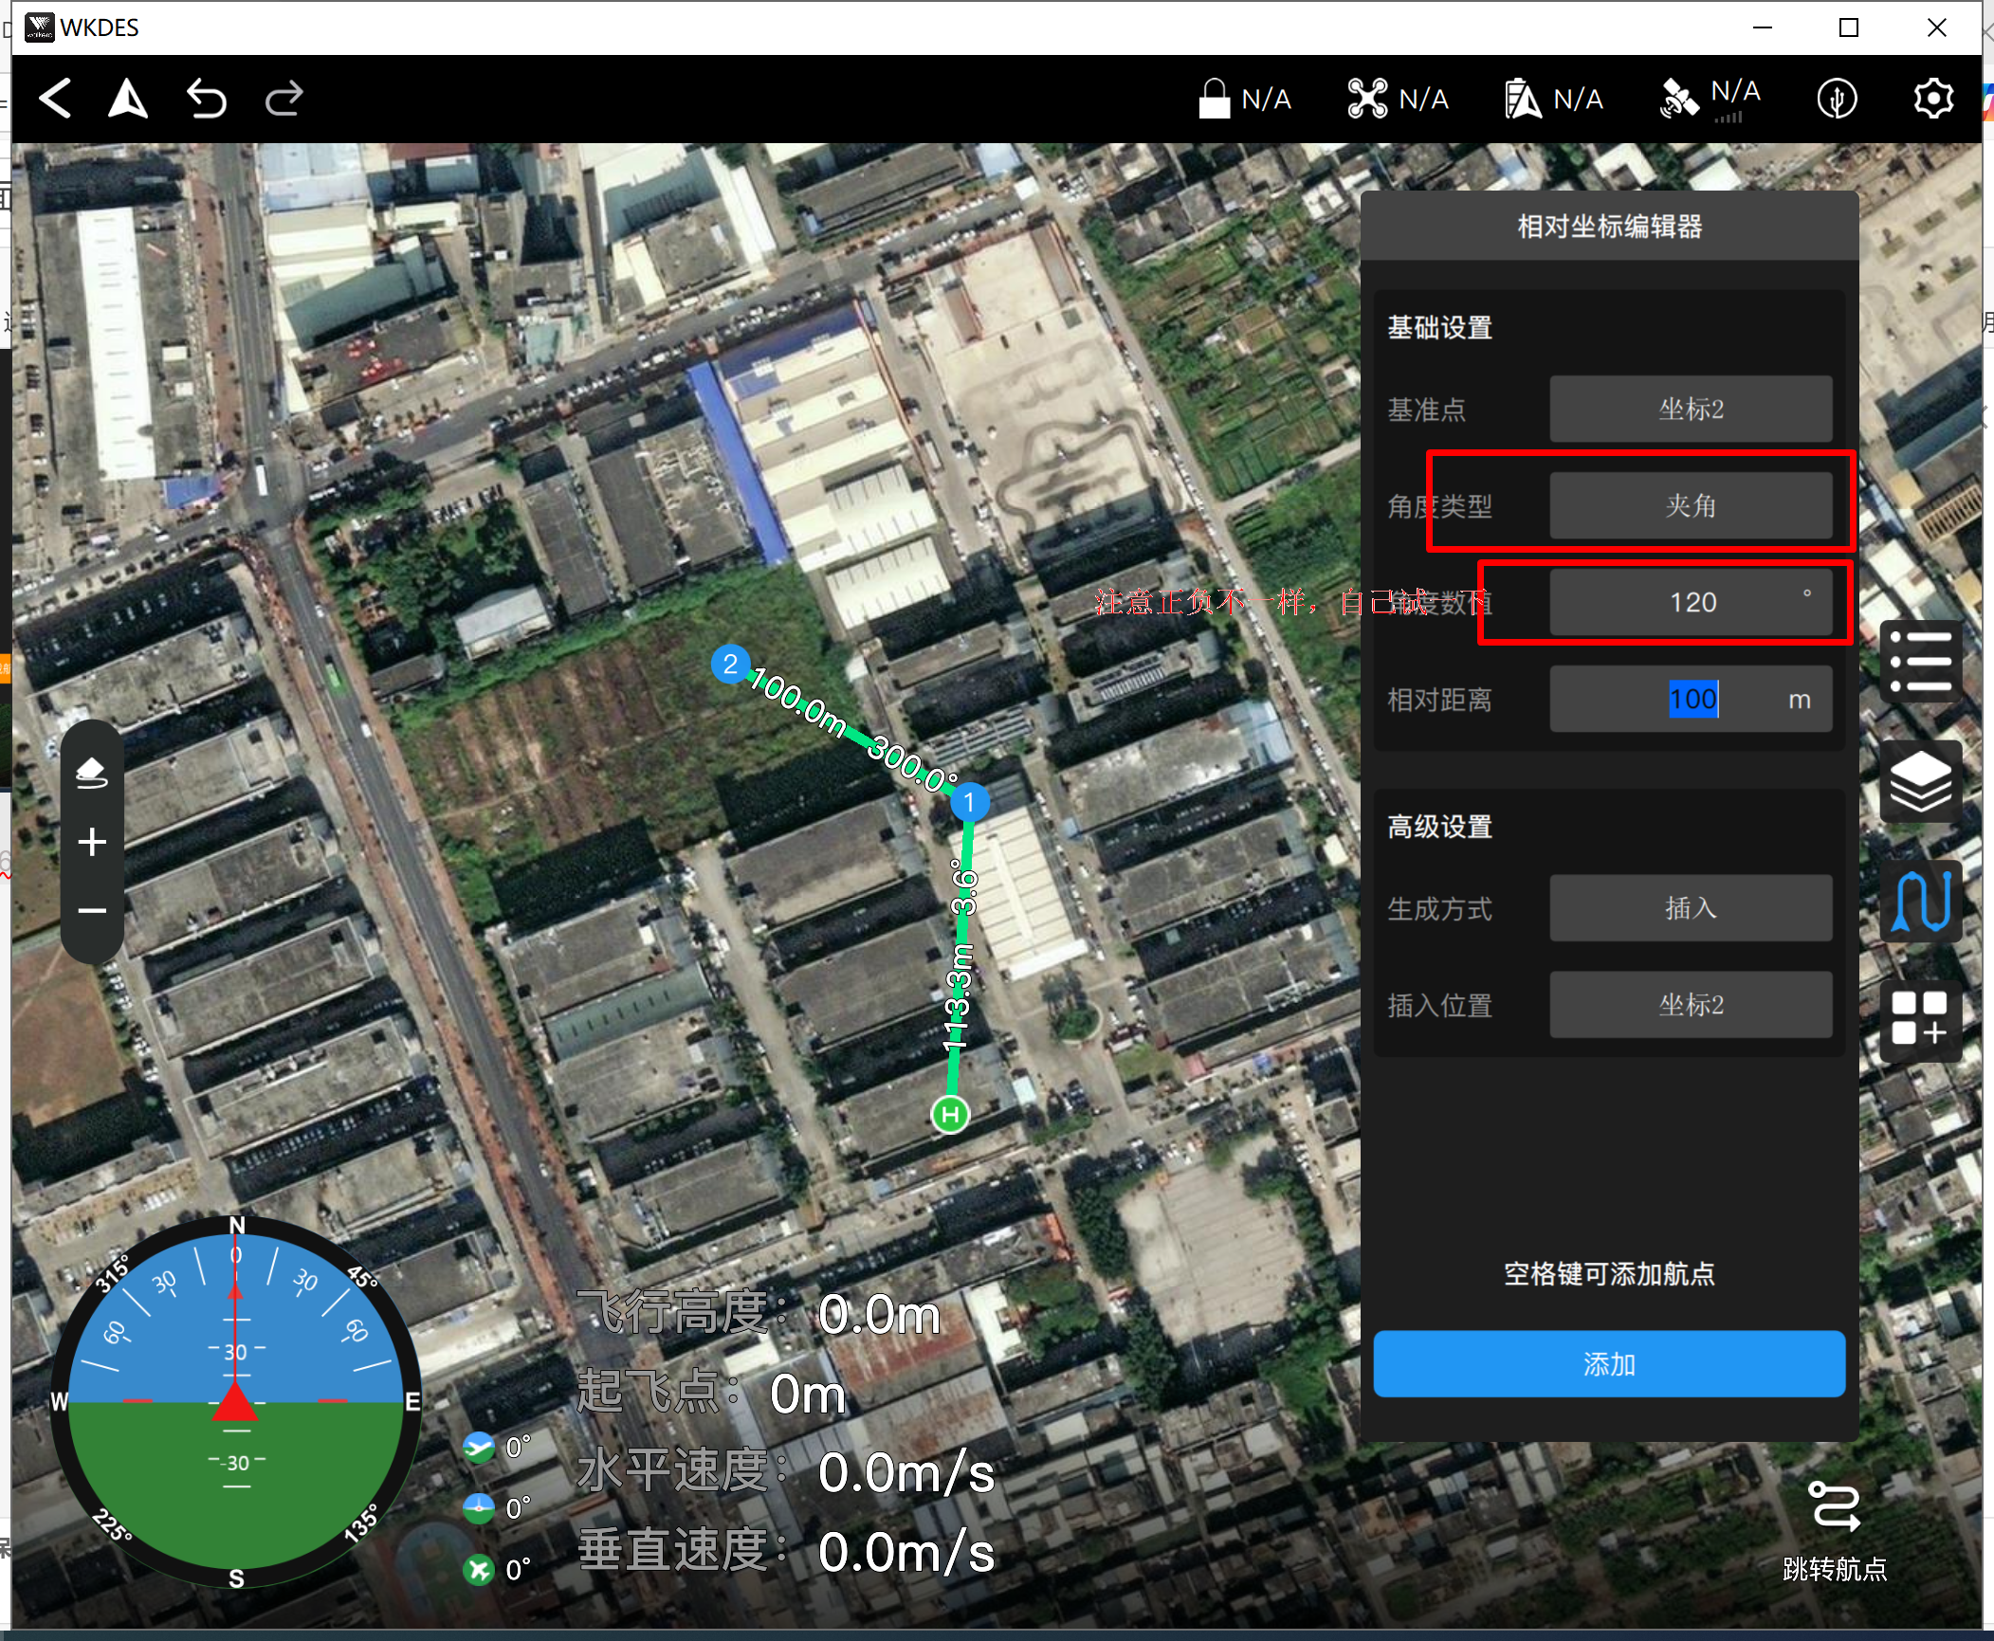Click the back arrow icon
The height and width of the screenshot is (1641, 1994).
pyautogui.click(x=55, y=99)
